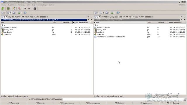Select site-testsite-20180917-005939utc jpa file
The image size is (187, 105).
[110, 37]
